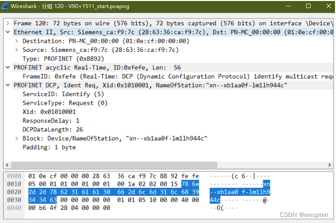
Task: Click the horizontal scrollbar thumb
Action: pos(114,165)
